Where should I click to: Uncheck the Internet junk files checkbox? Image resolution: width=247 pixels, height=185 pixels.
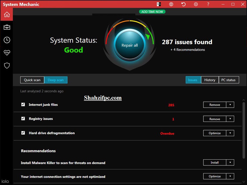23,104
